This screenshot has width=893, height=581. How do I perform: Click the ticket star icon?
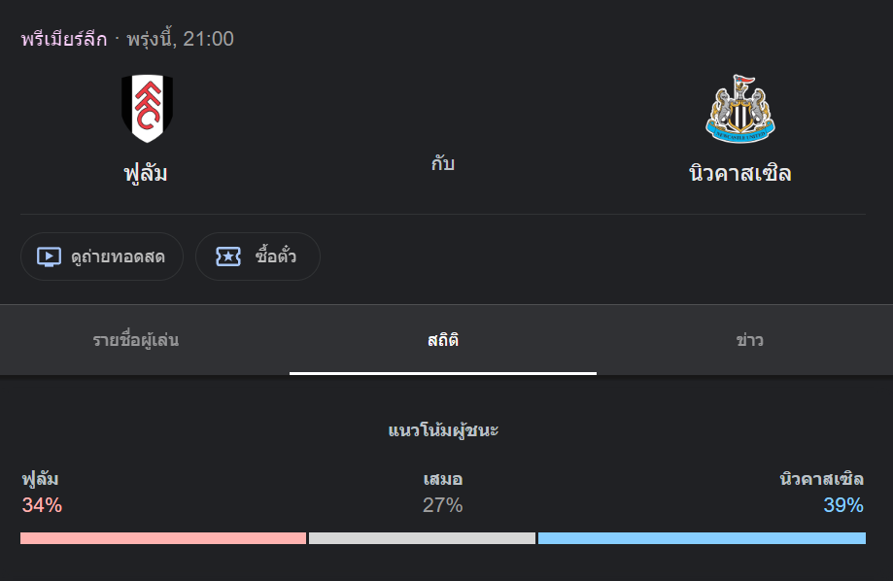pos(228,256)
